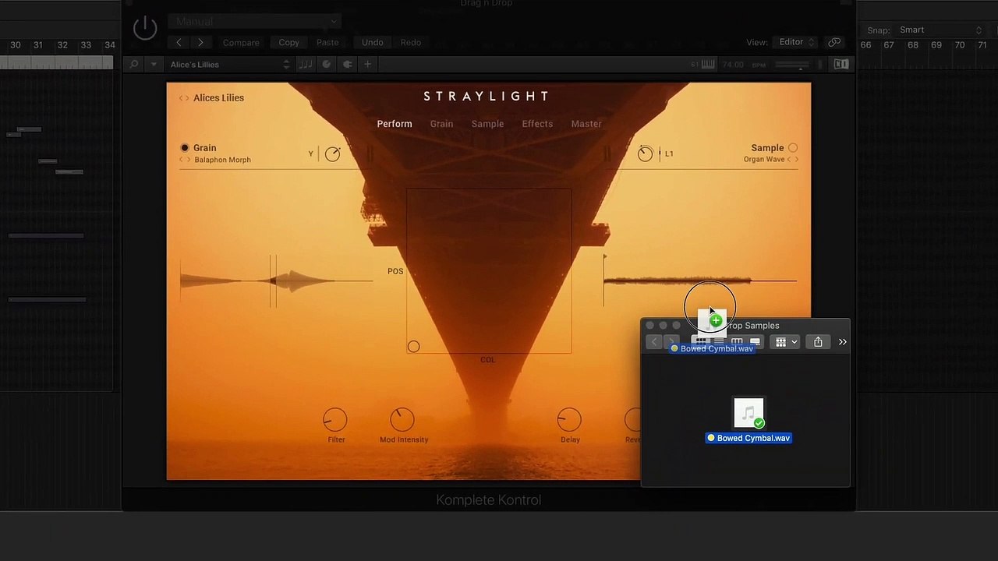This screenshot has width=998, height=561.
Task: Select Bowed Cymbal.wav file icon in Finder
Action: (748, 413)
